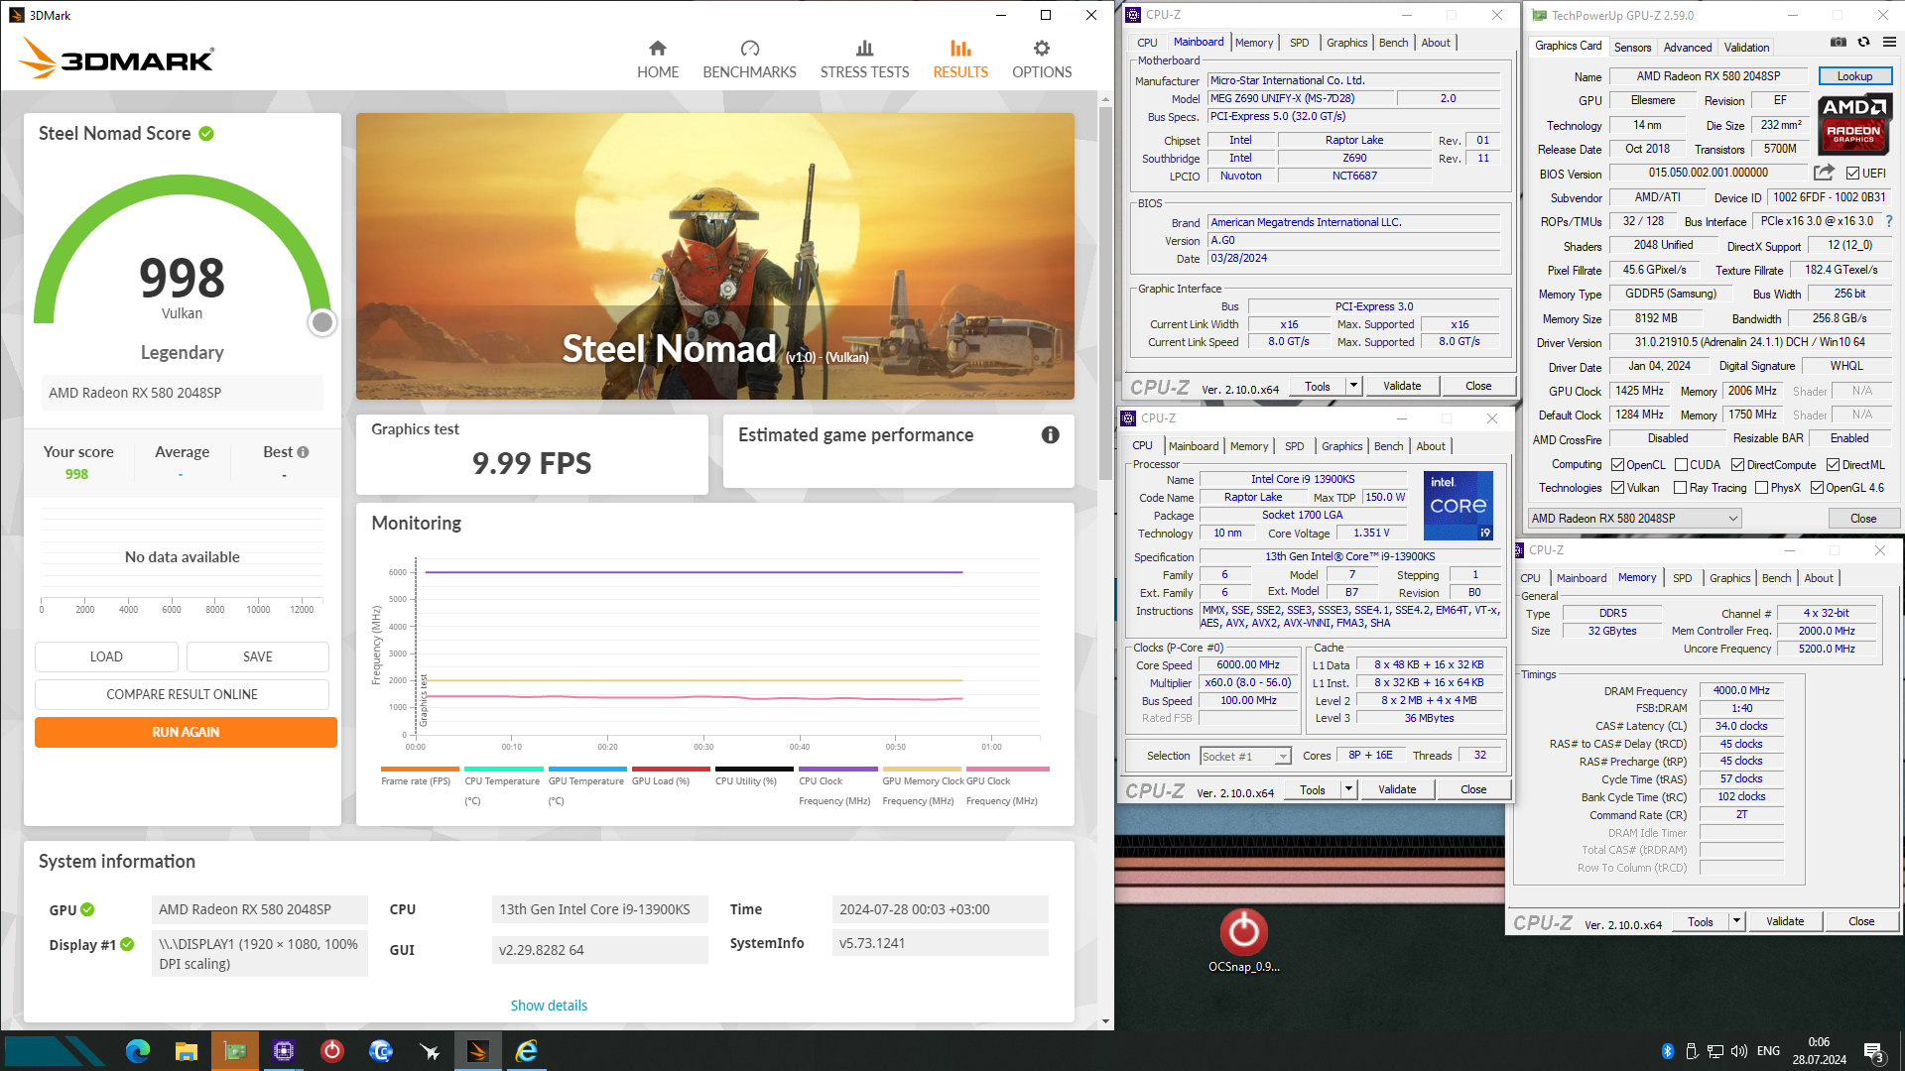Click Lookup in GPU-Z
This screenshot has height=1071, width=1905.
[1854, 76]
